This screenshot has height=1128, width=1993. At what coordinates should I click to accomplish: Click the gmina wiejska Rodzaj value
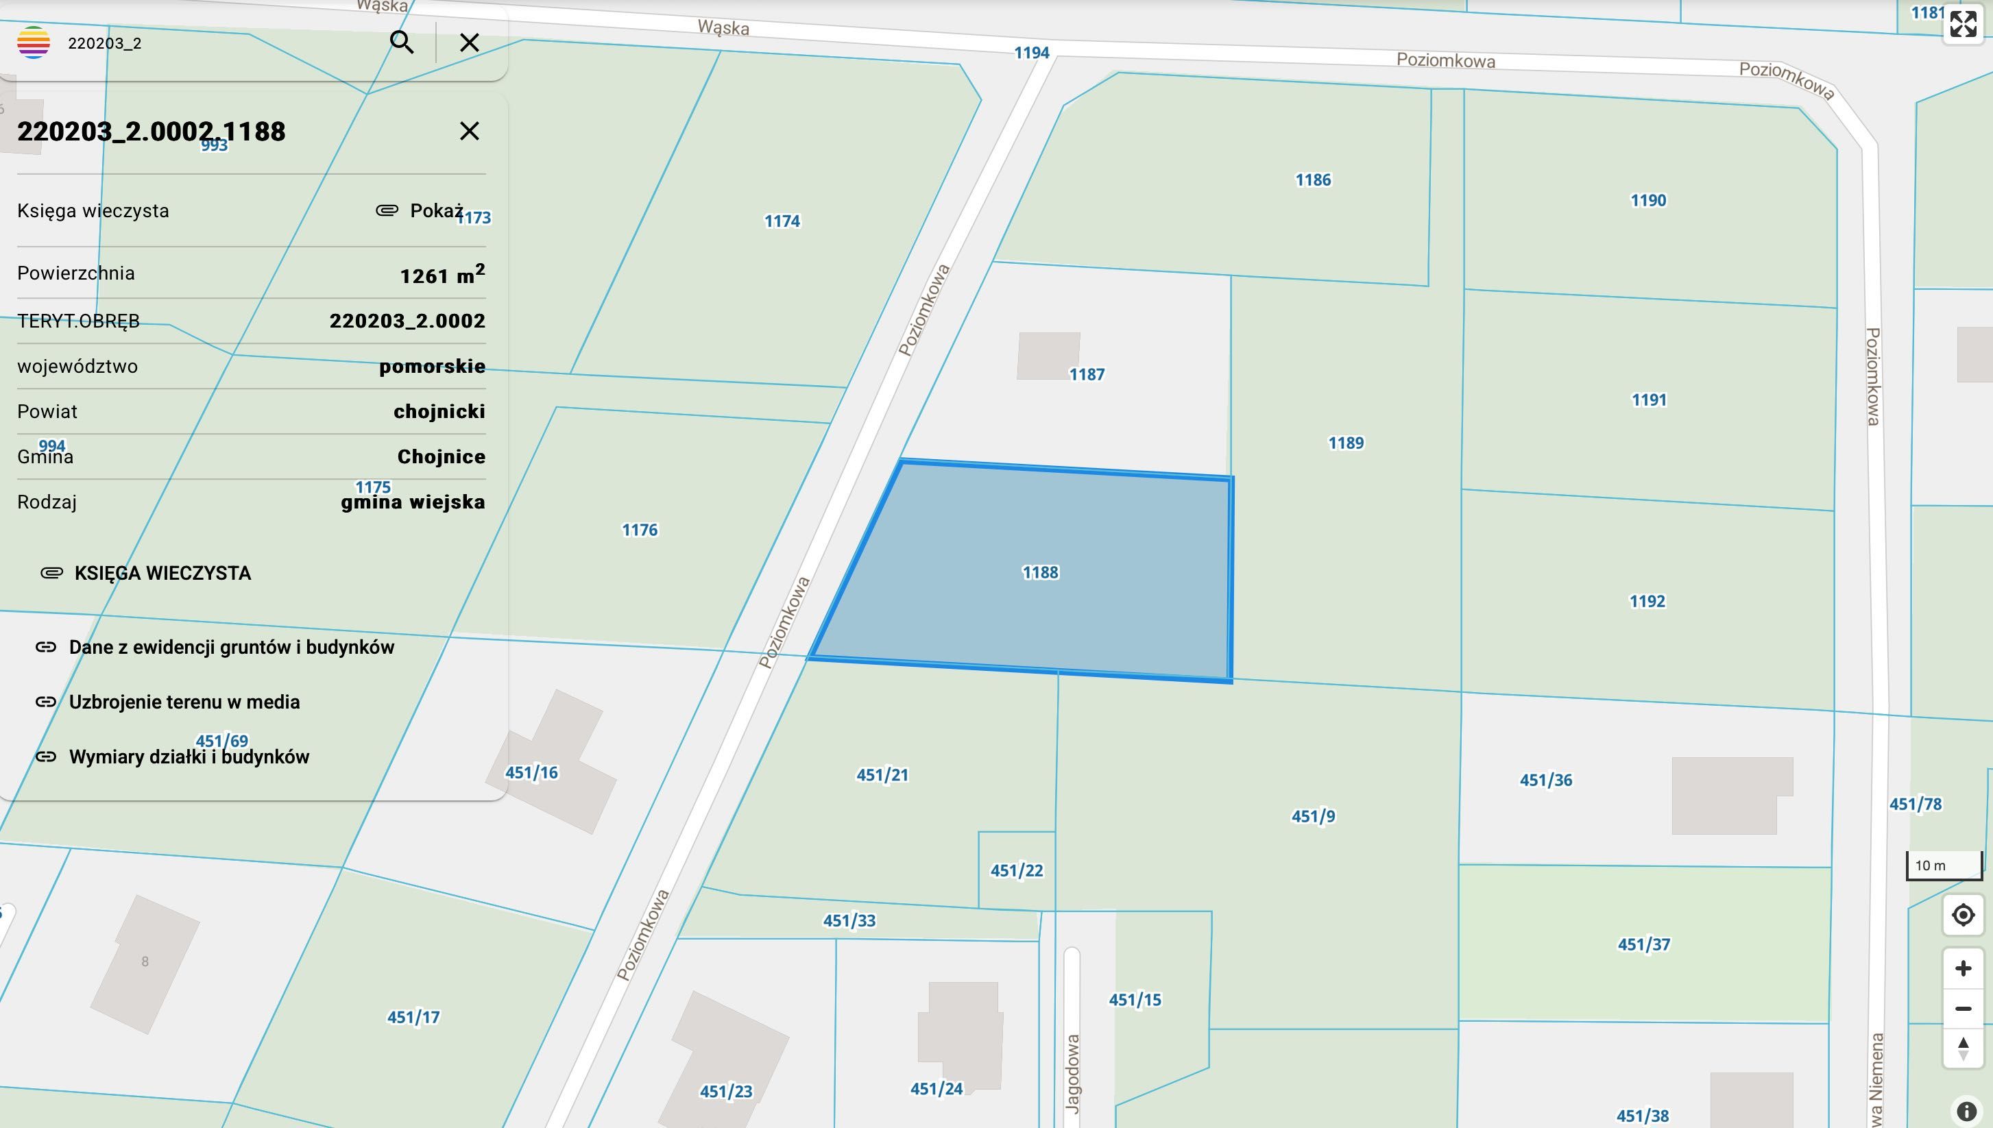click(x=413, y=502)
